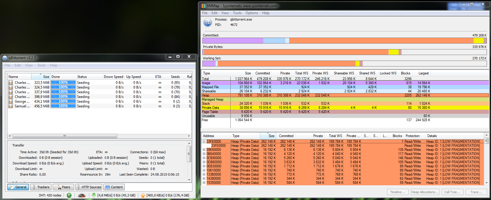Open VMMap's Edit menu
The width and height of the screenshot is (491, 200).
pyautogui.click(x=214, y=13)
